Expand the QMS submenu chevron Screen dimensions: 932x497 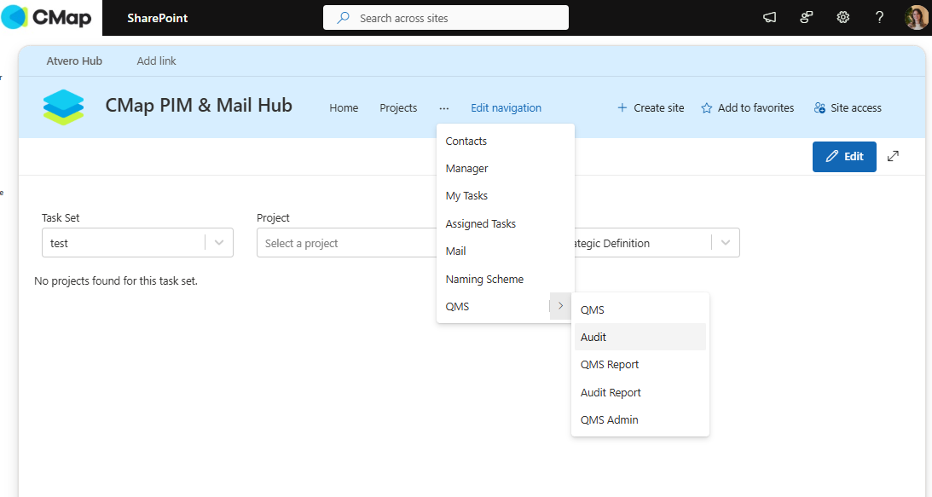coord(560,305)
